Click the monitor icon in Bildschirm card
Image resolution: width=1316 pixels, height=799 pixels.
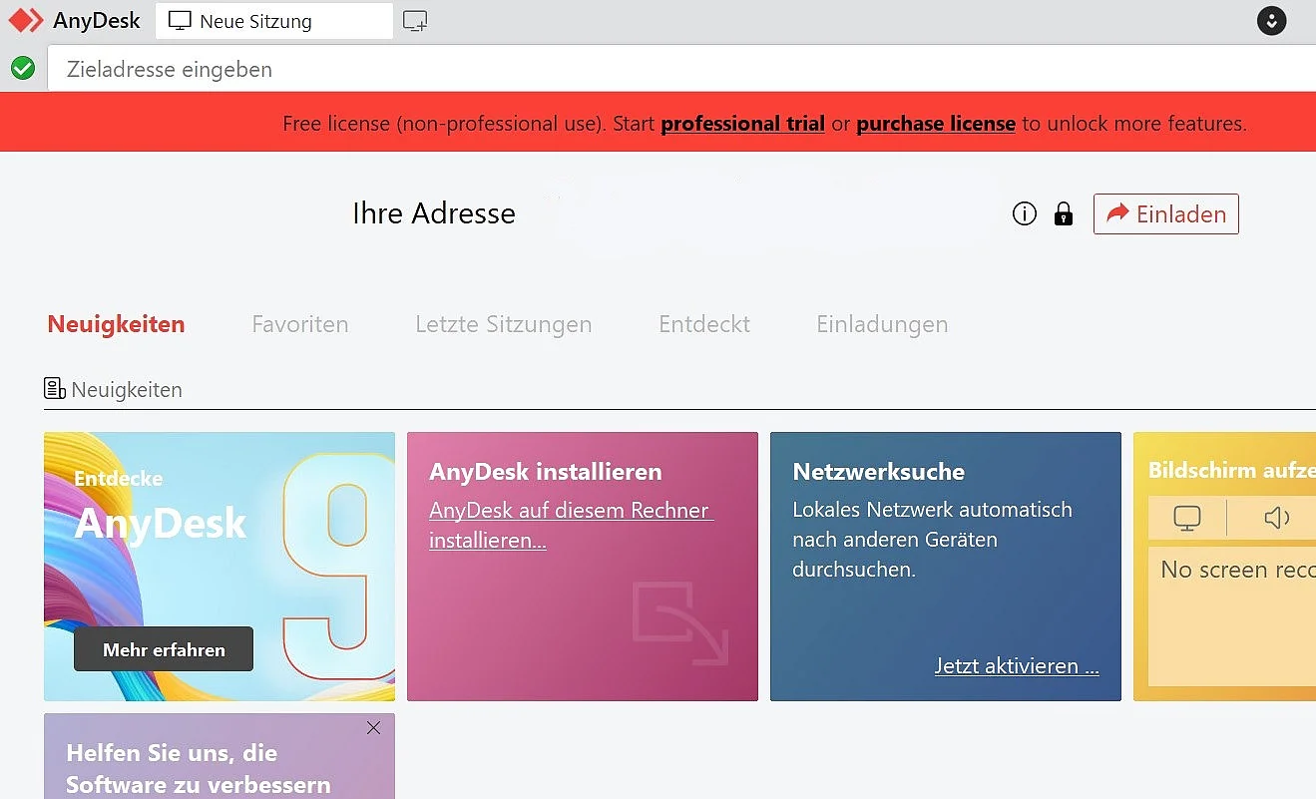1187,518
